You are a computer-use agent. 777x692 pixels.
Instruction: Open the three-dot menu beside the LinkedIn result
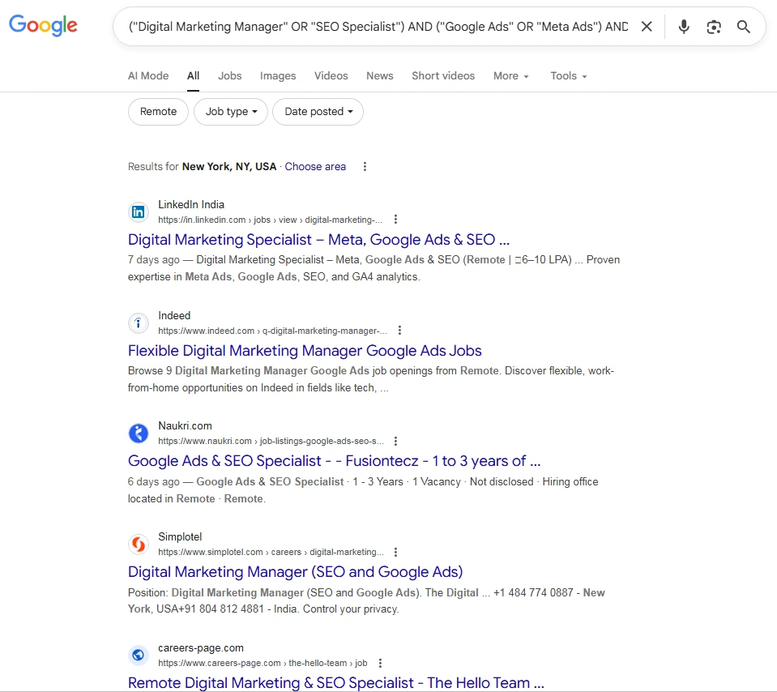(395, 219)
